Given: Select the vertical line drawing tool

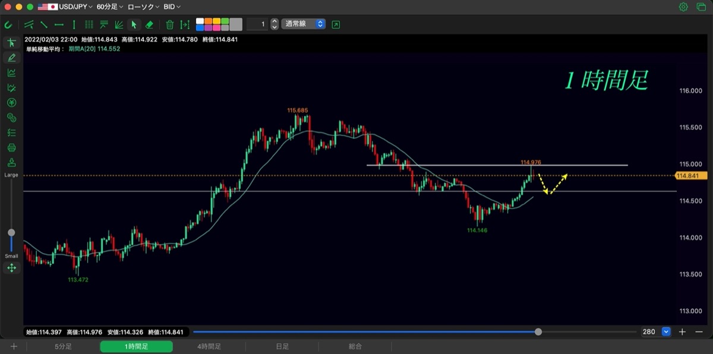Looking at the screenshot, I should click(74, 24).
